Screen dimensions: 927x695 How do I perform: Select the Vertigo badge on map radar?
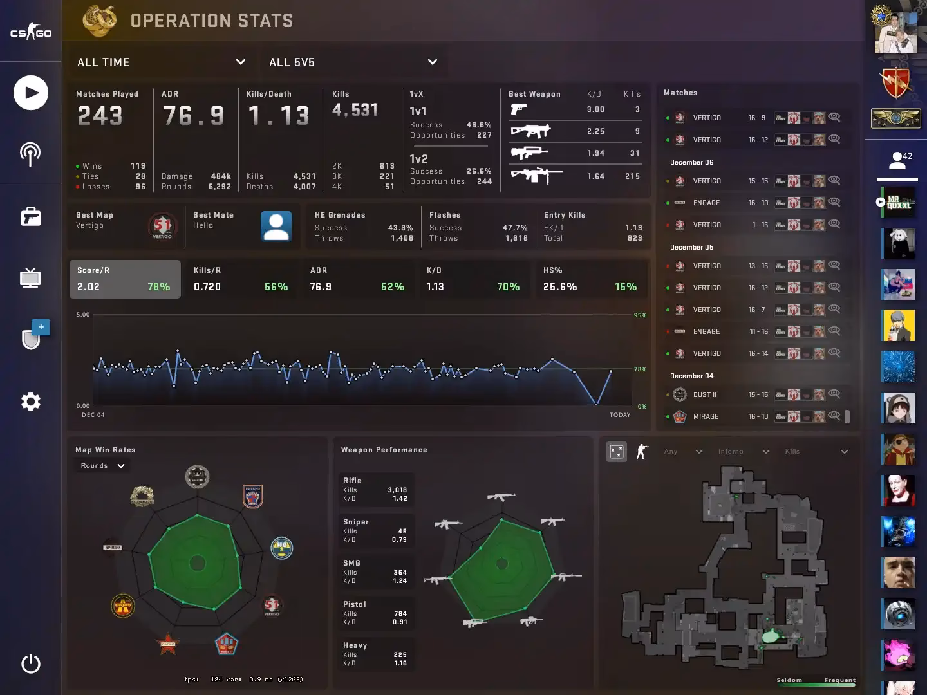(x=272, y=605)
